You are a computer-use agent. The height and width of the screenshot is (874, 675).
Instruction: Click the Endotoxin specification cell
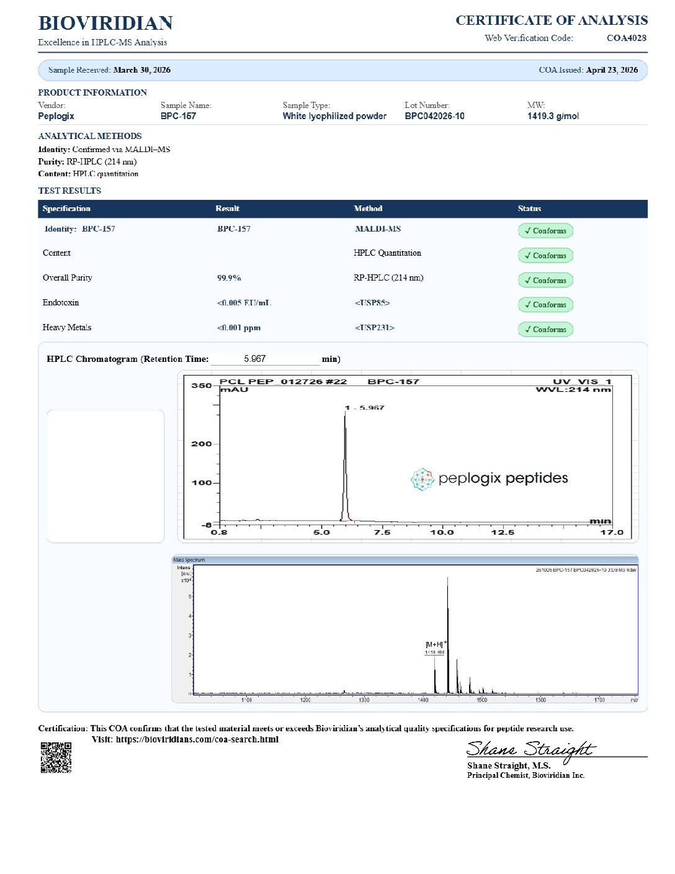(x=61, y=303)
